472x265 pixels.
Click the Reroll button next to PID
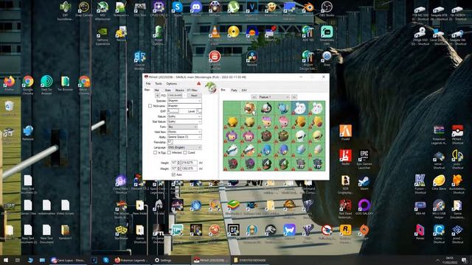click(x=194, y=96)
